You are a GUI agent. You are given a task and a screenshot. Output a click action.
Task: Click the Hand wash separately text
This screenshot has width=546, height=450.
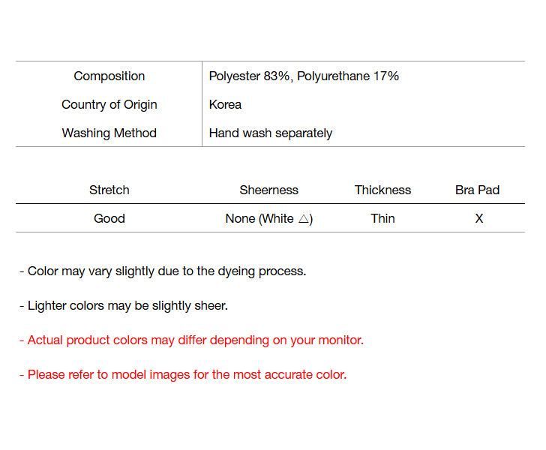(x=271, y=133)
